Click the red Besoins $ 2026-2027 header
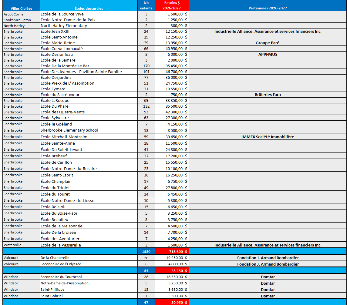 (172, 5)
